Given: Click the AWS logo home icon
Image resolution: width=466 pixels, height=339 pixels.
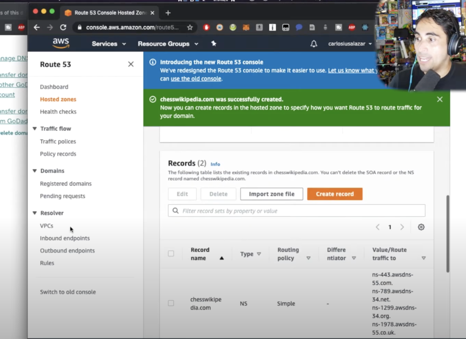Looking at the screenshot, I should [x=61, y=43].
